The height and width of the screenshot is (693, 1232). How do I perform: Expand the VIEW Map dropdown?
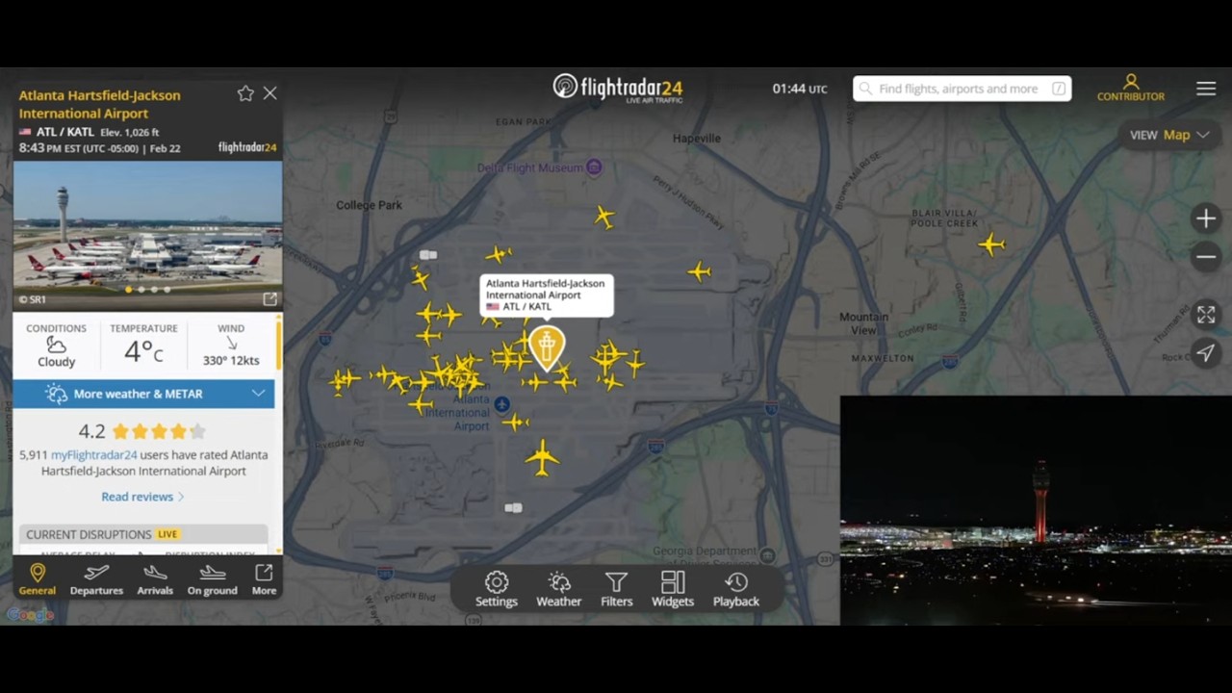1169,135
